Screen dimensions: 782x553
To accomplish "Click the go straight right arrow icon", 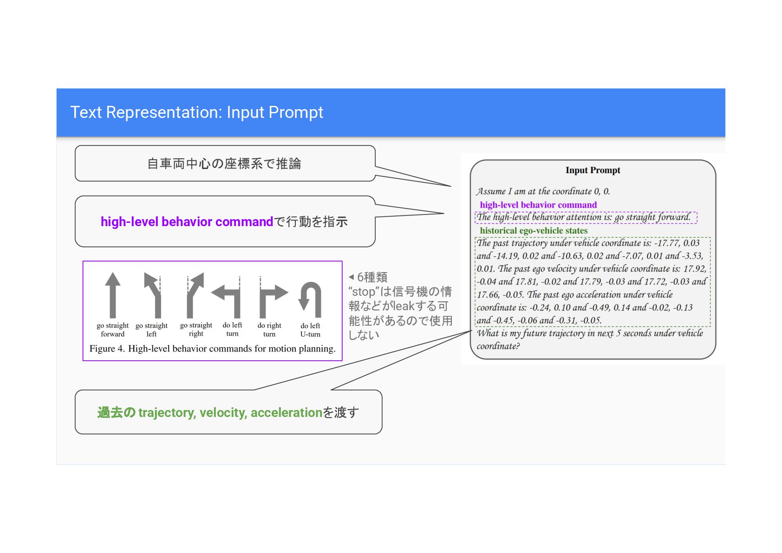I will click(195, 295).
